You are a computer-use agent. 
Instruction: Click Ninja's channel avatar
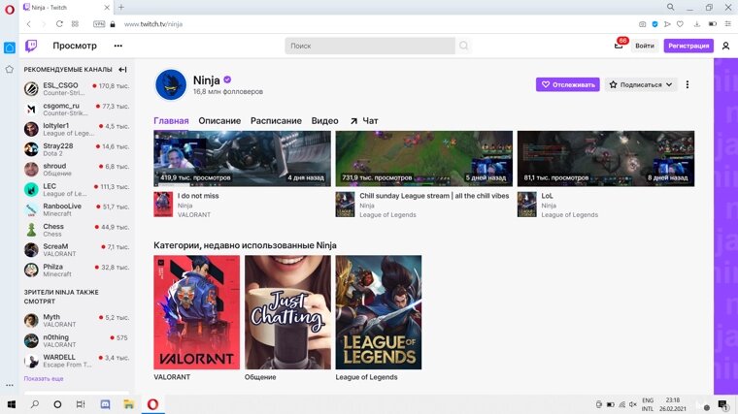click(170, 84)
